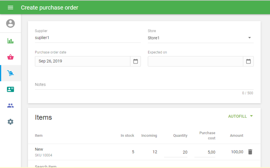
Task: Open the Employees ID card icon
Action: point(10,89)
